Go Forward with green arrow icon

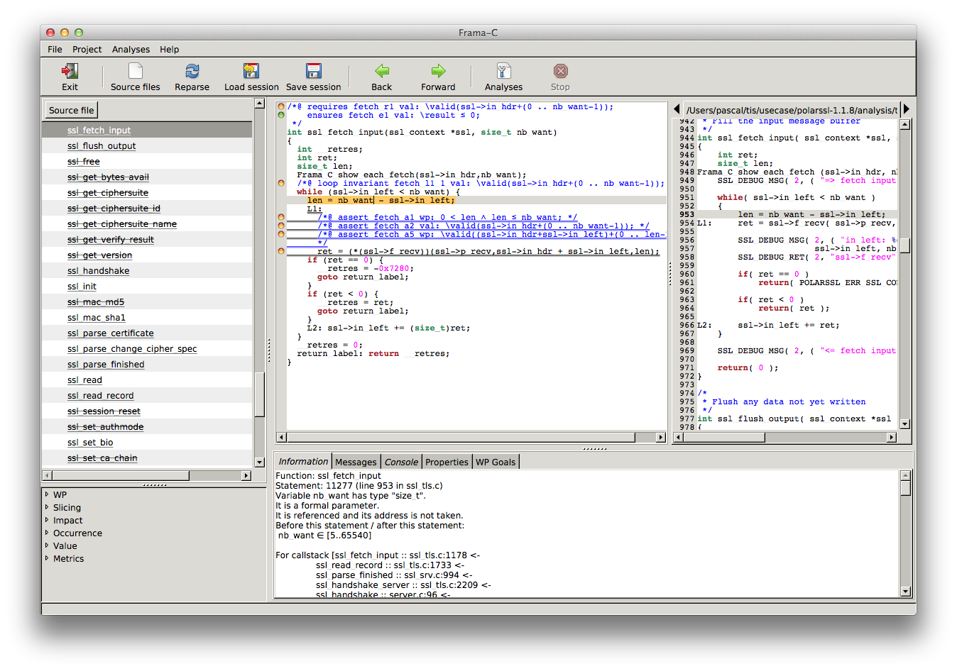(438, 71)
